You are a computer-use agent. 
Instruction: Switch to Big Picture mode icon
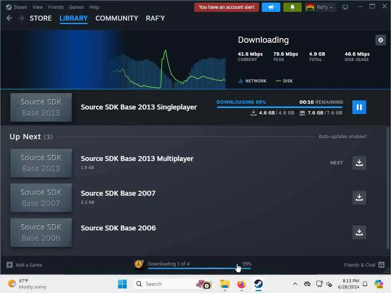[x=345, y=7]
